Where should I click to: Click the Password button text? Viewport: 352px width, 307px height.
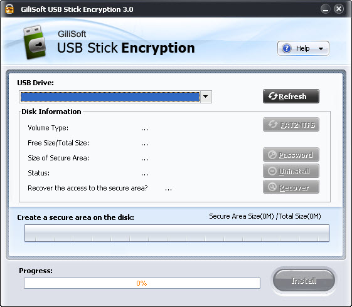click(296, 155)
